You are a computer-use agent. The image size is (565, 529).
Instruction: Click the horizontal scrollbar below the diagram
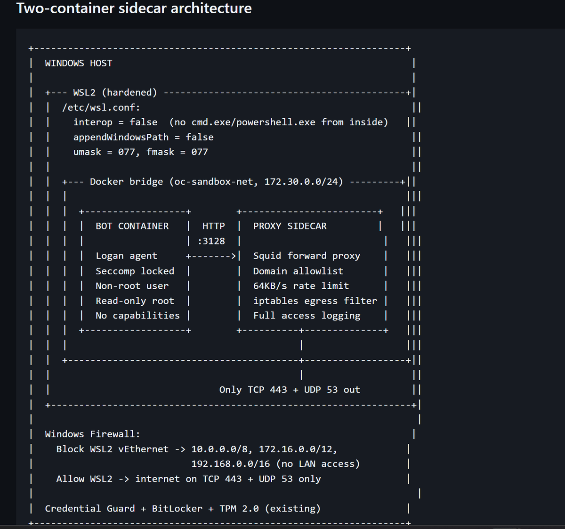click(x=282, y=526)
